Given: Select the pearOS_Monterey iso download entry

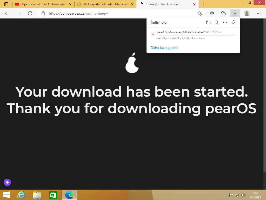Looking at the screenshot, I should click(193, 35).
